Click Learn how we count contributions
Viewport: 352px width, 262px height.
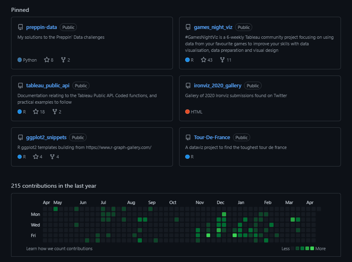59,249
